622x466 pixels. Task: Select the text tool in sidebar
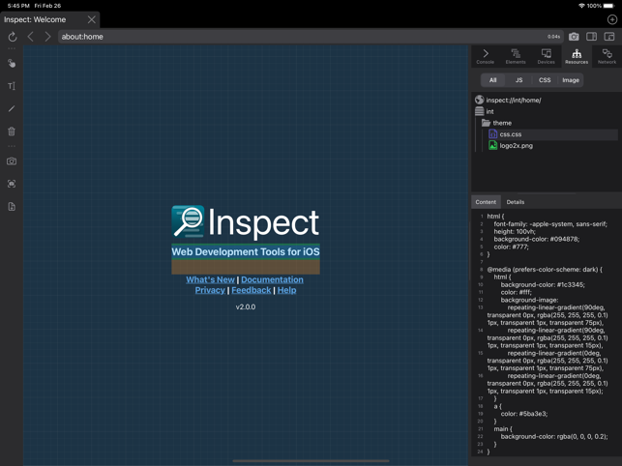coord(12,86)
